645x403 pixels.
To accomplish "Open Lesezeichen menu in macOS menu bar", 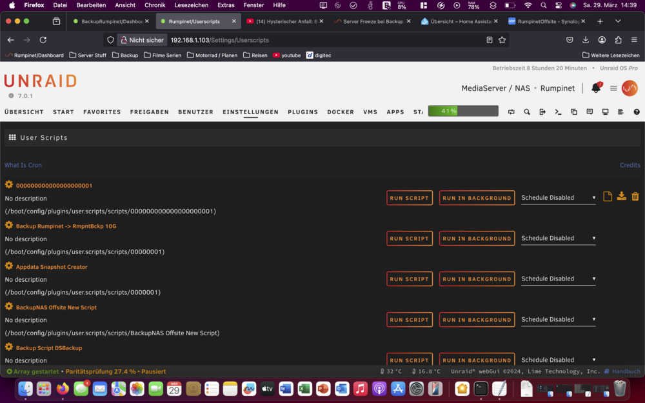I will 192,5.
